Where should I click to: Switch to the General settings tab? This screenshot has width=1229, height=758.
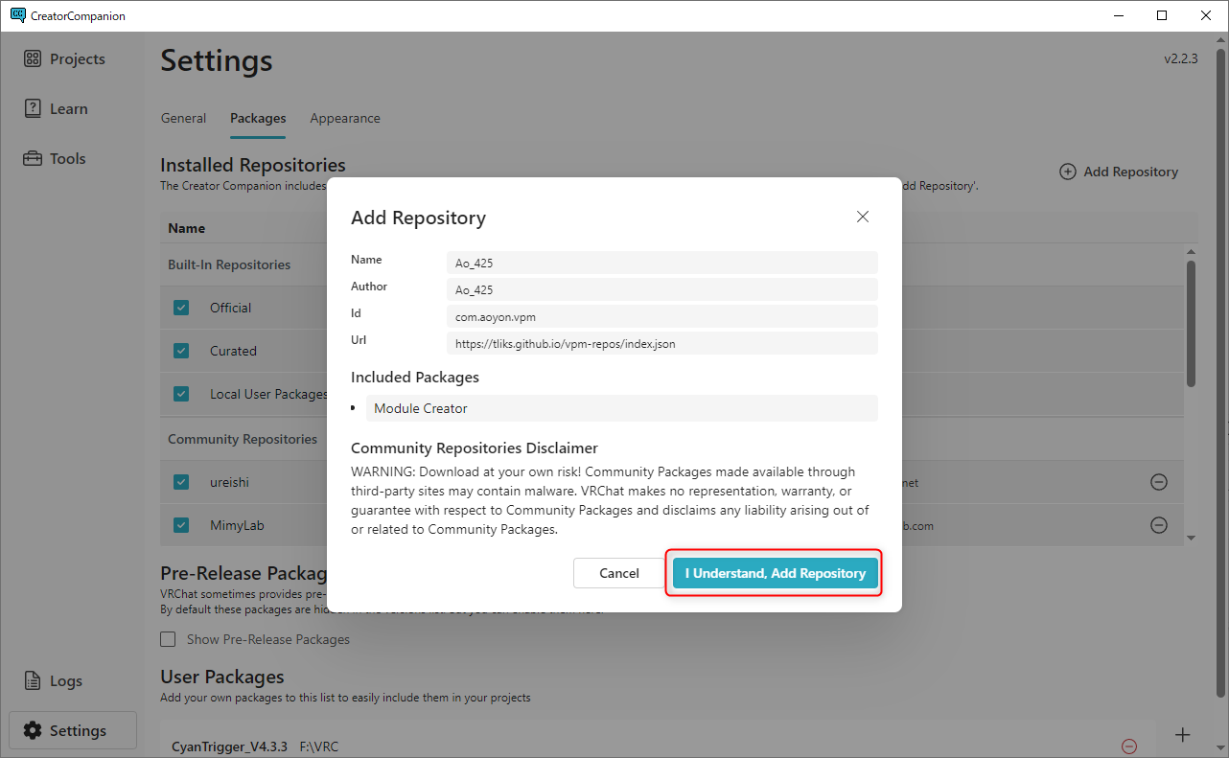tap(183, 119)
